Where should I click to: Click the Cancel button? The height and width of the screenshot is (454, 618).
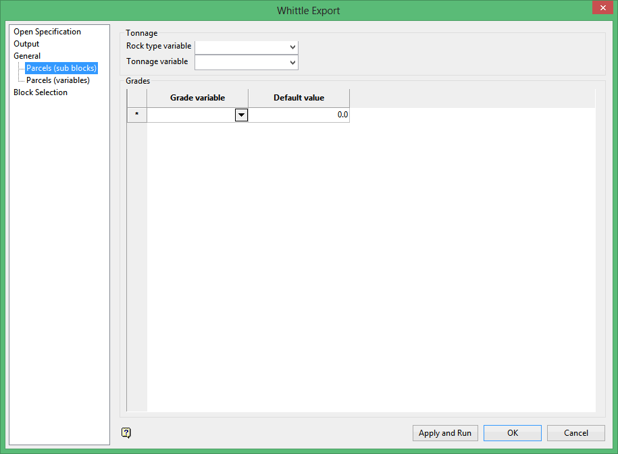point(576,433)
